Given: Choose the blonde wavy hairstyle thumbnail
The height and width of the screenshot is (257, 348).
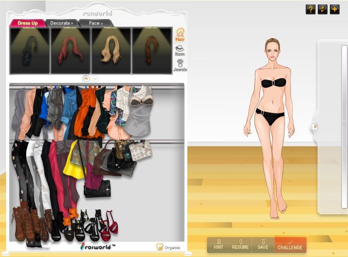Looking at the screenshot, I should coord(111,50).
